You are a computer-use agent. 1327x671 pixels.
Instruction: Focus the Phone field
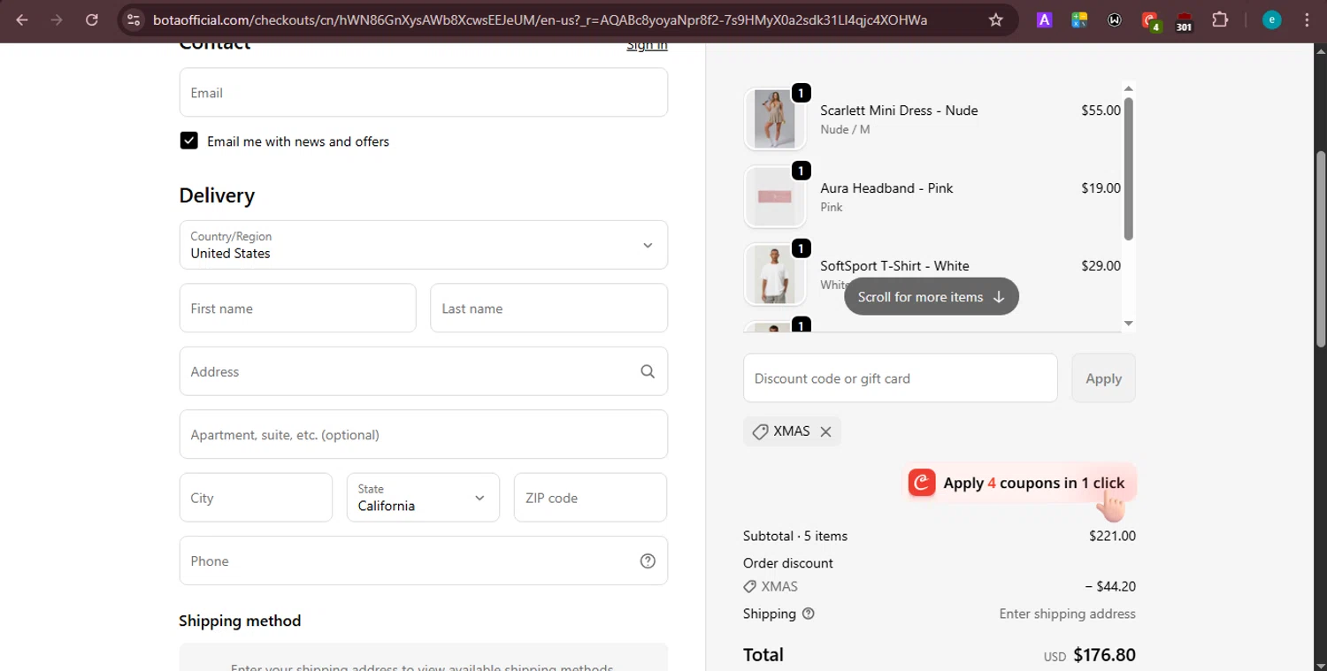423,560
